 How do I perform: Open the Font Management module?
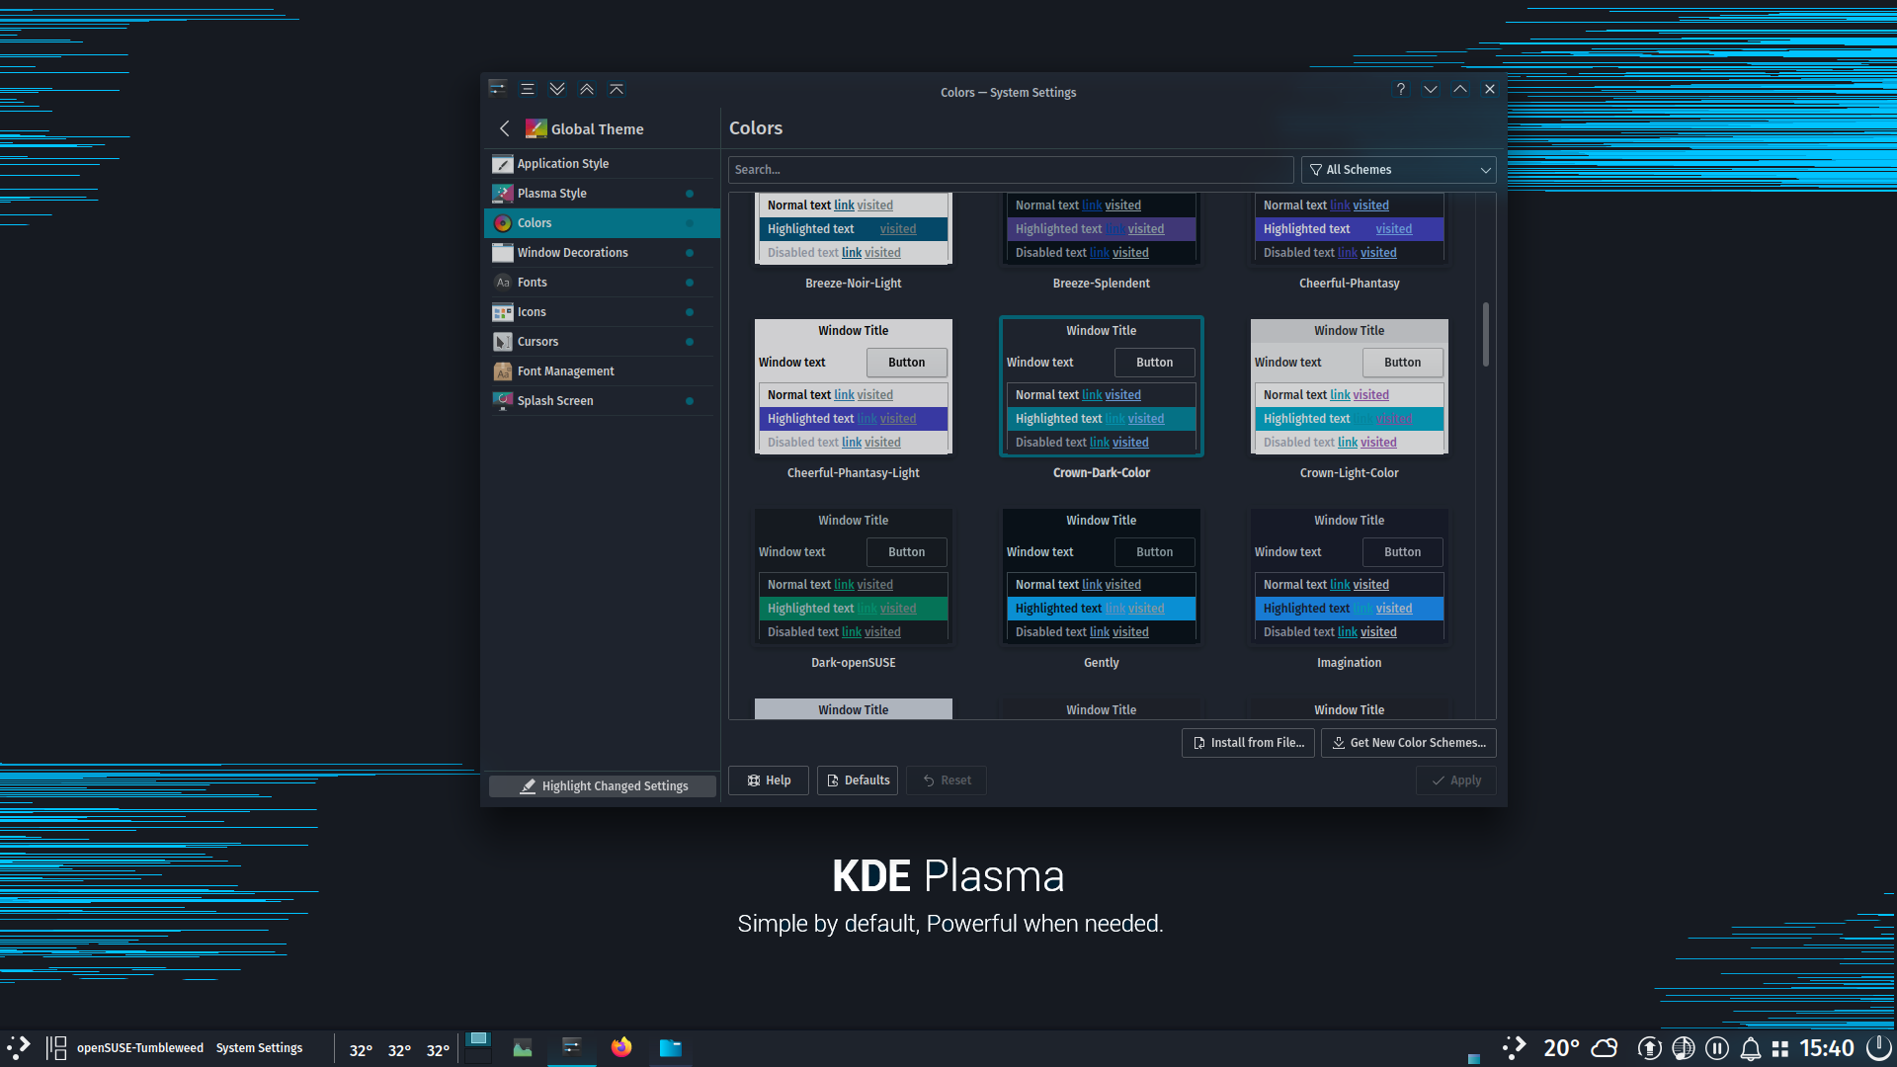601,371
